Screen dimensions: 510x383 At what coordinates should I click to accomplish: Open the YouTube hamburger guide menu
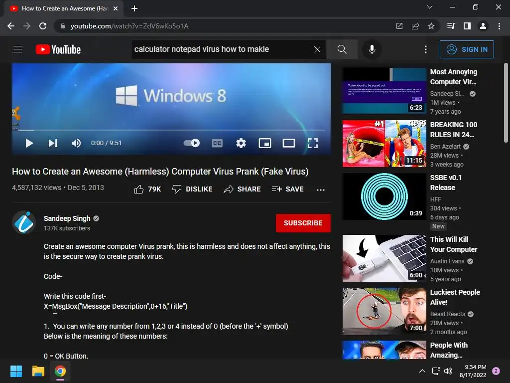[x=18, y=49]
